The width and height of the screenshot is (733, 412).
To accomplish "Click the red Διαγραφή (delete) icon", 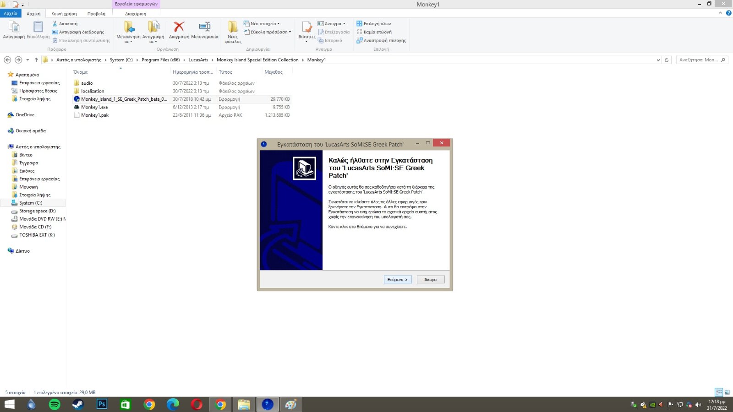I will [179, 27].
